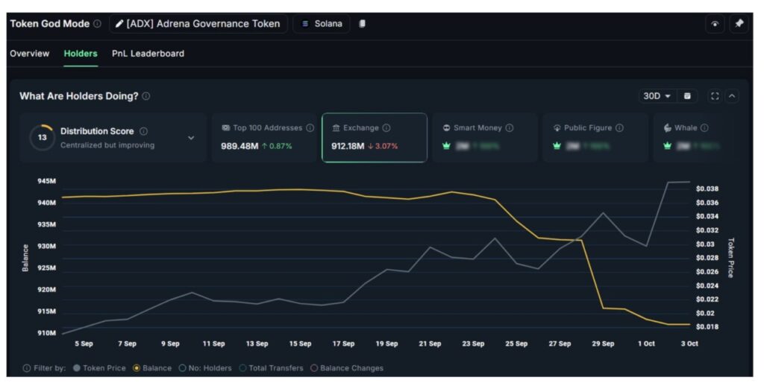Select the Balance Changes filter
The width and height of the screenshot is (764, 383).
coord(346,368)
